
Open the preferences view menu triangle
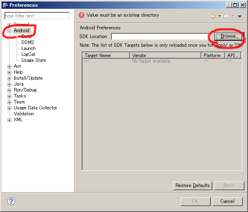pos(239,16)
